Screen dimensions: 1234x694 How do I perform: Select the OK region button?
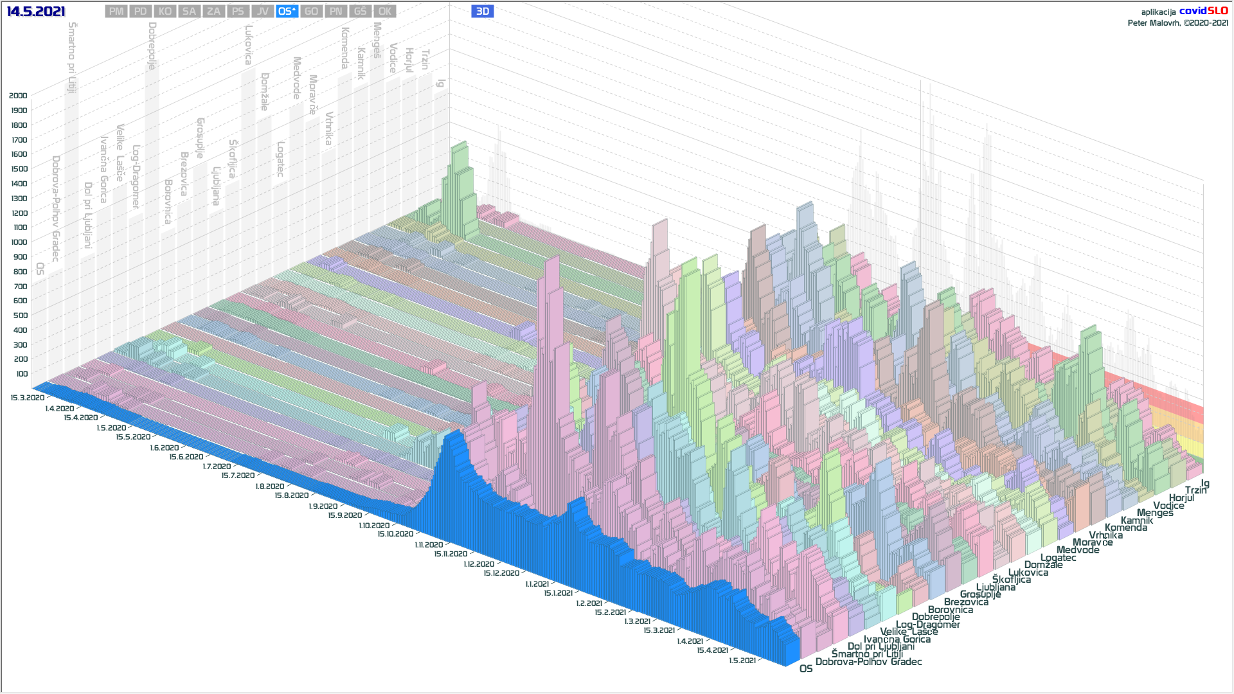(x=384, y=12)
